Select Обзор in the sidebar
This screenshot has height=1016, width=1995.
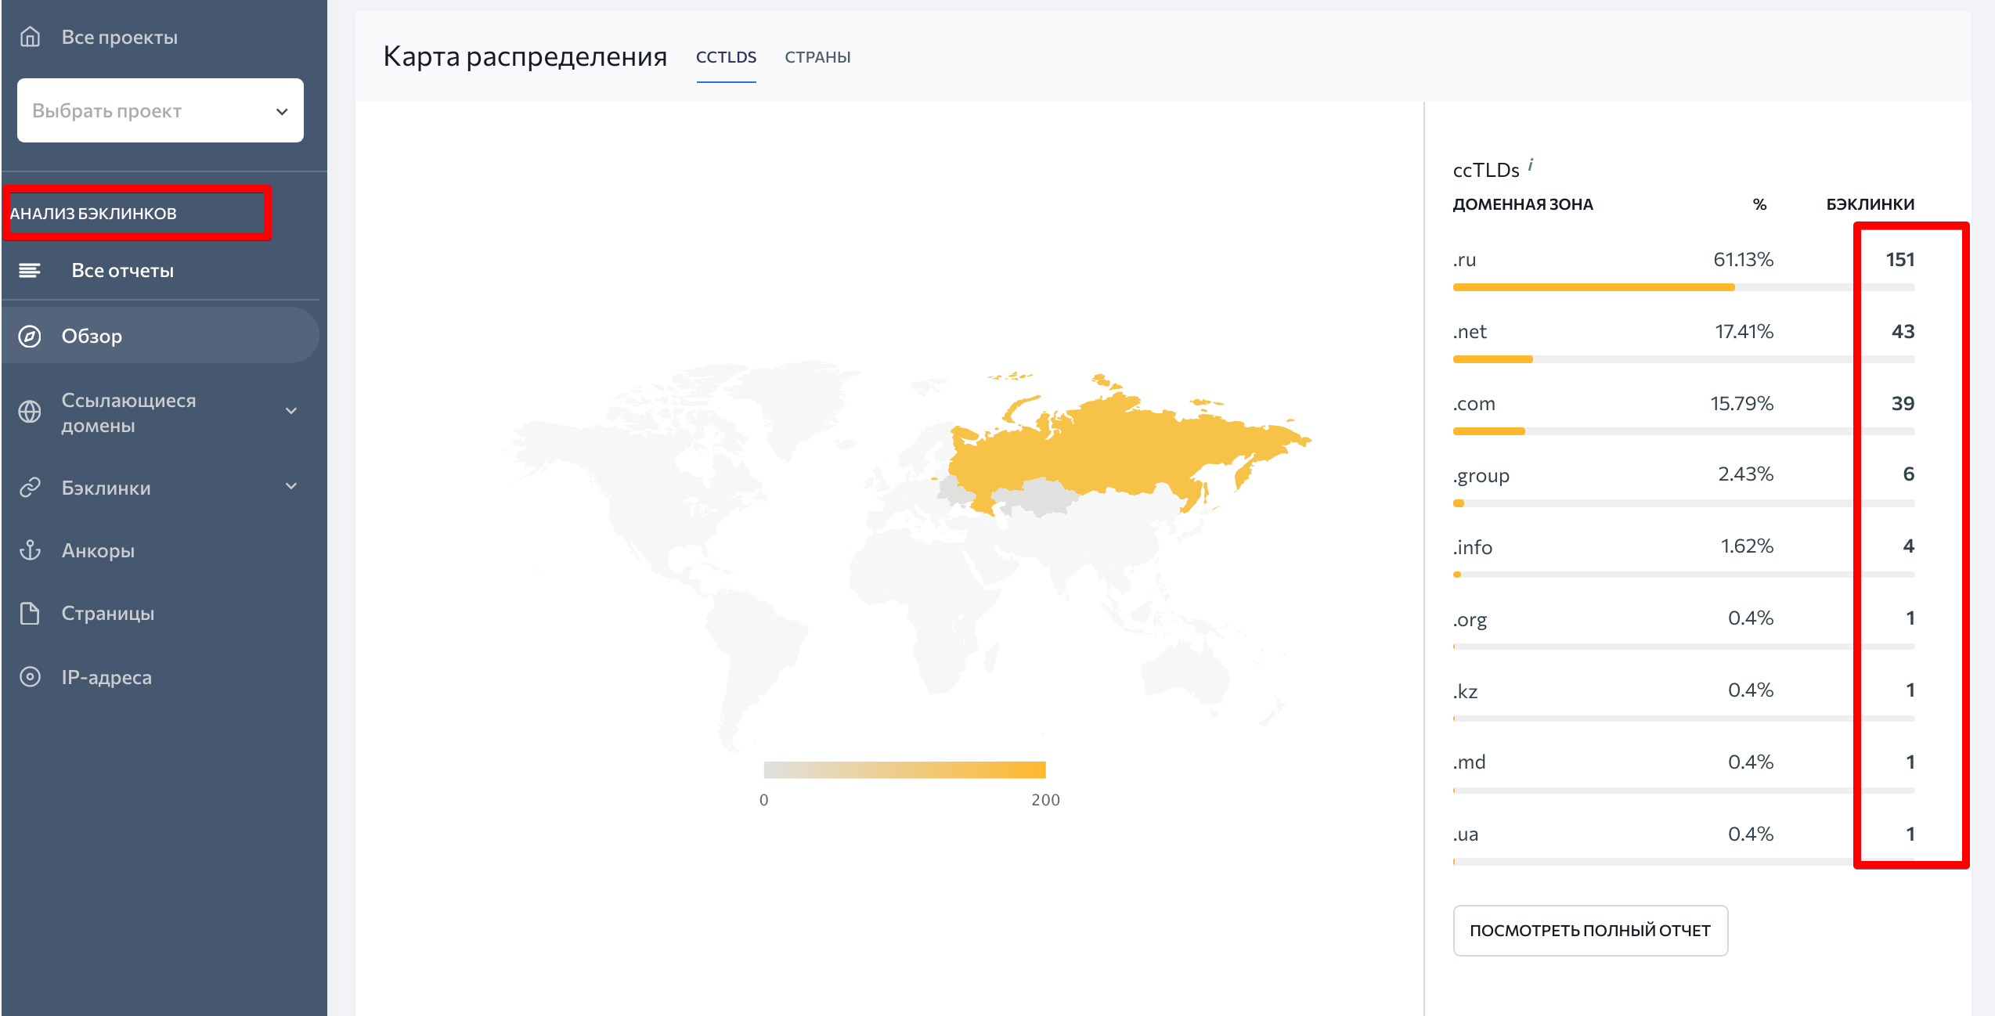coord(160,336)
